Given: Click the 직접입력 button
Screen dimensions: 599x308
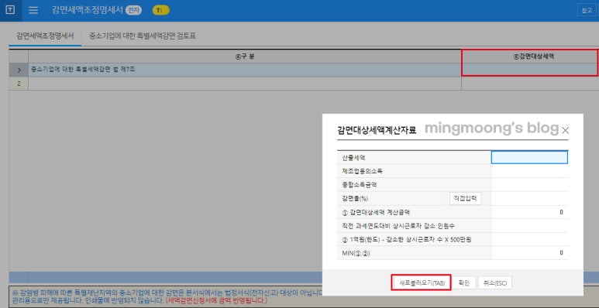Looking at the screenshot, I should pyautogui.click(x=465, y=198).
